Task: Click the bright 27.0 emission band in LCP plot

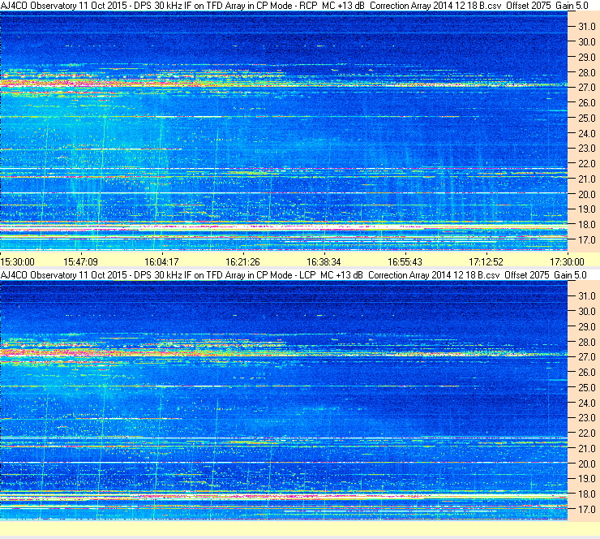Action: [x=283, y=353]
